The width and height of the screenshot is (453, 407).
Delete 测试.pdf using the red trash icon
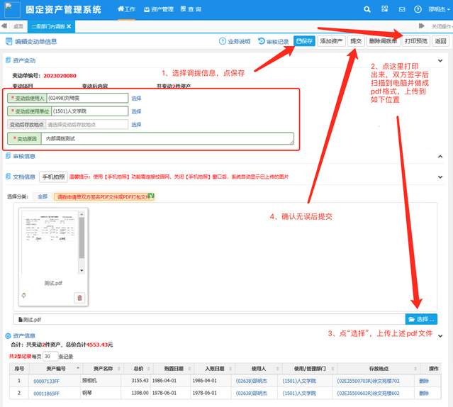tap(79, 298)
